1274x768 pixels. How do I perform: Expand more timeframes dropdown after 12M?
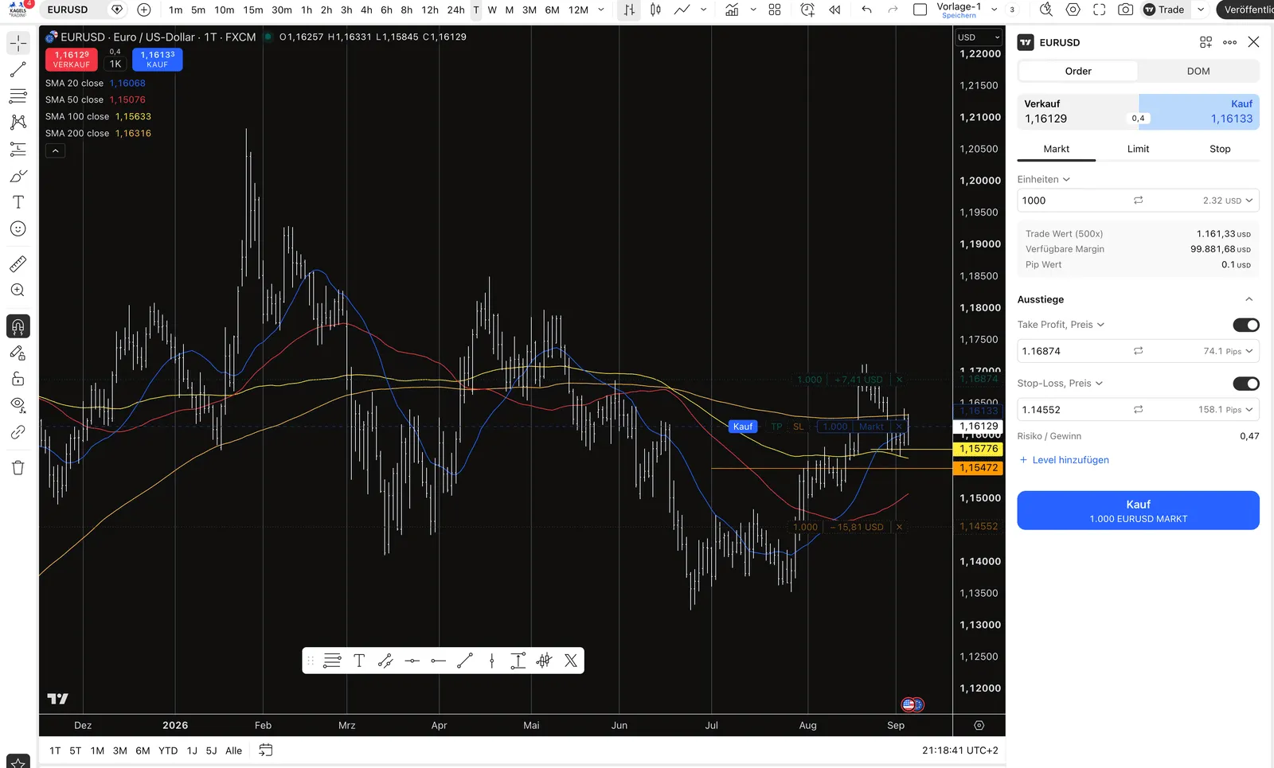pos(601,10)
